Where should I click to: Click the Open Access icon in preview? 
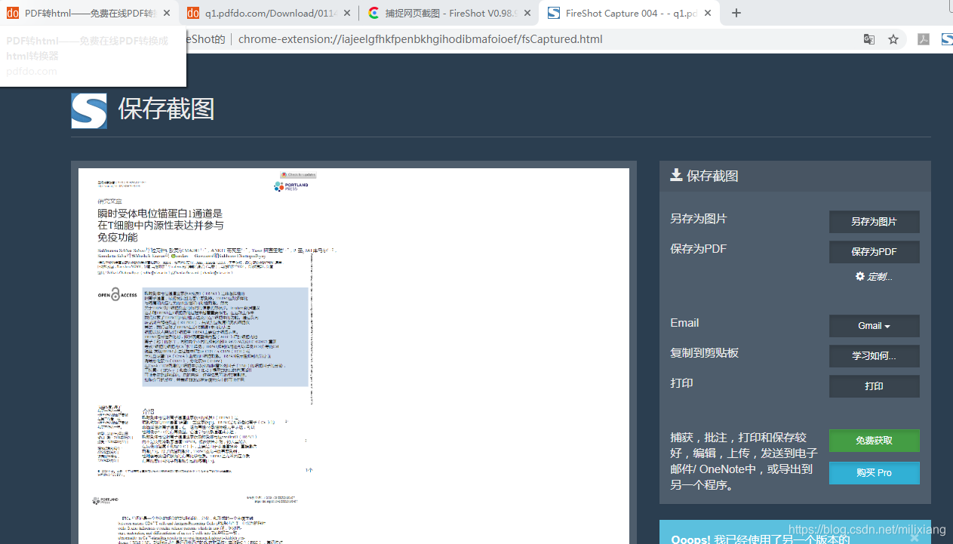pyautogui.click(x=118, y=295)
